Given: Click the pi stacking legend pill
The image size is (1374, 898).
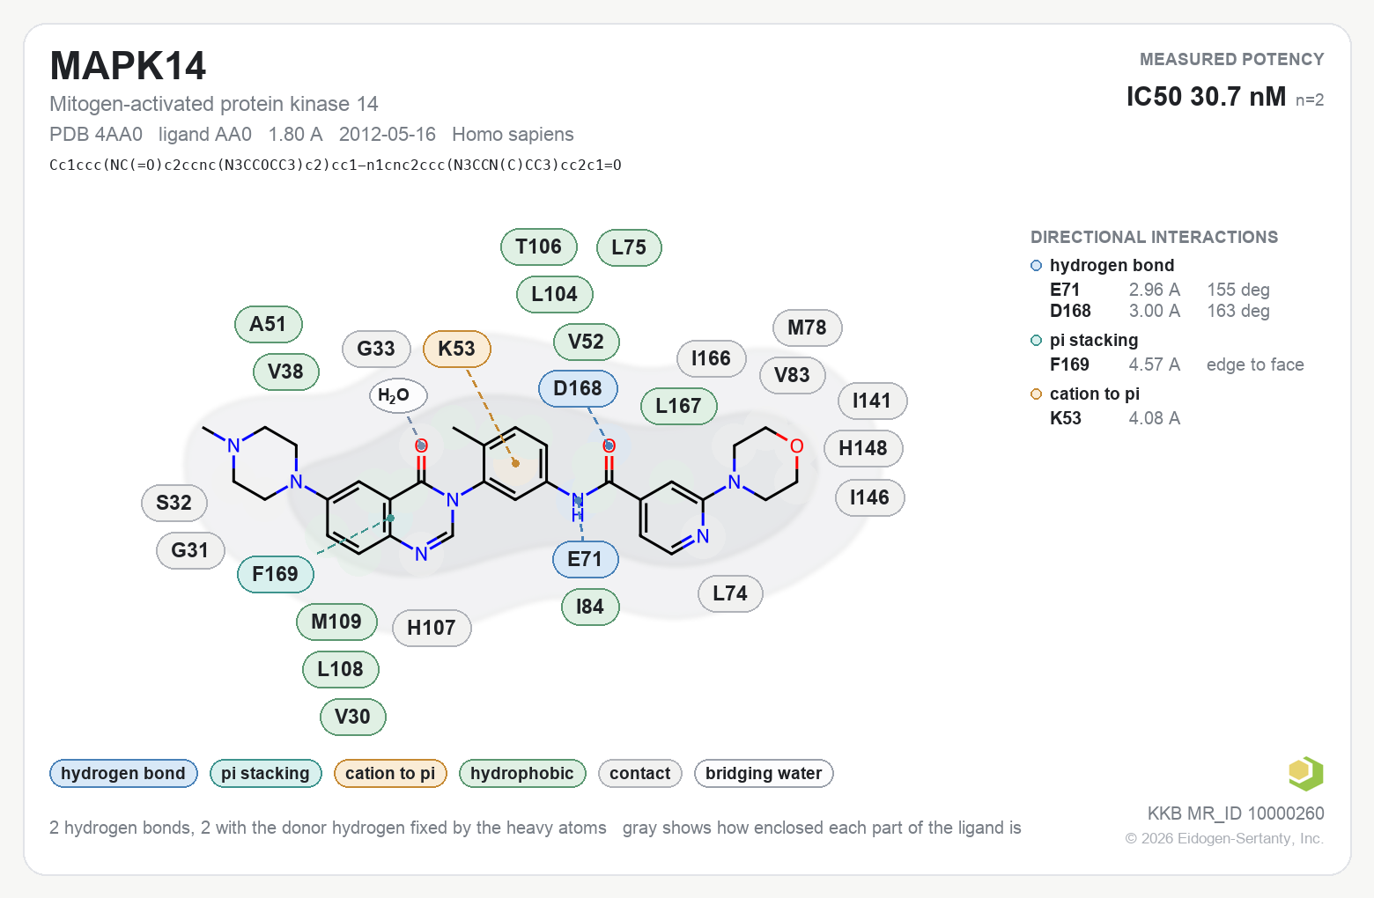Looking at the screenshot, I should click(x=266, y=773).
